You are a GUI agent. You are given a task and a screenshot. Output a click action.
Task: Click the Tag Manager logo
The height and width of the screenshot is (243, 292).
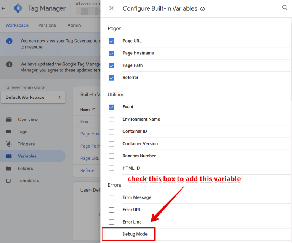click(x=18, y=8)
